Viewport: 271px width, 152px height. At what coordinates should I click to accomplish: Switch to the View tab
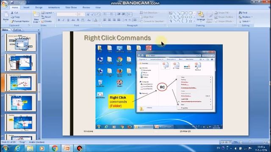tap(98, 8)
